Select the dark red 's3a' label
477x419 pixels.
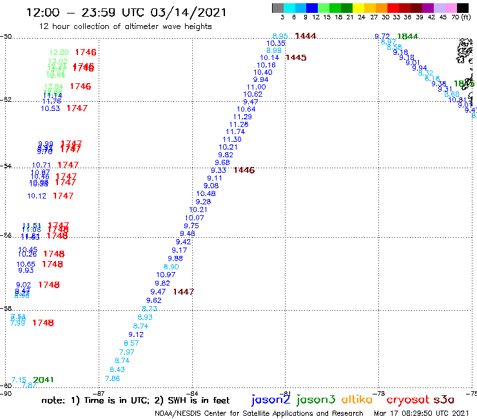coord(443,400)
